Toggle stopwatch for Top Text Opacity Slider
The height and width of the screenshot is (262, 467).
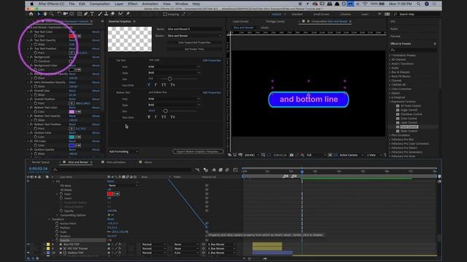(36, 44)
